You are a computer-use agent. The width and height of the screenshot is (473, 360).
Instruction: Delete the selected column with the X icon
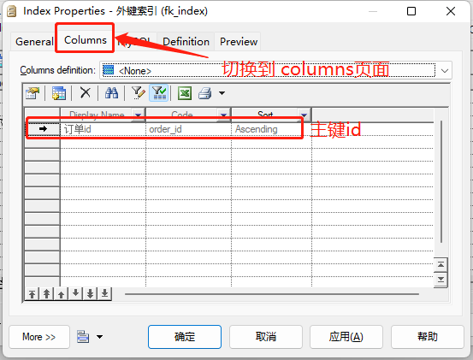tap(86, 92)
